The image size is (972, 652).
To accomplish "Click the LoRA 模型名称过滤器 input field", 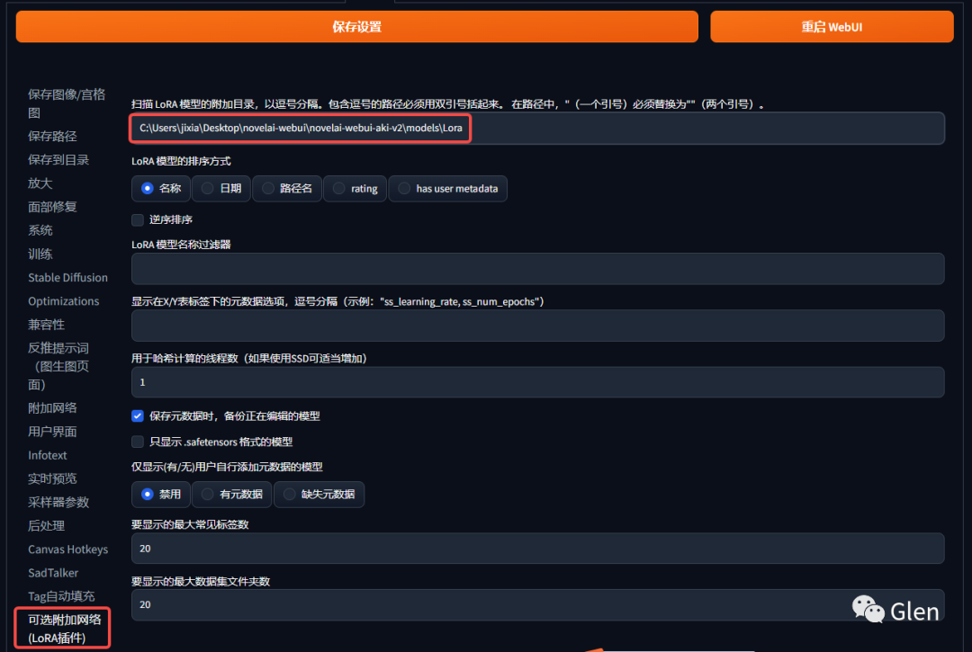I will coord(537,269).
